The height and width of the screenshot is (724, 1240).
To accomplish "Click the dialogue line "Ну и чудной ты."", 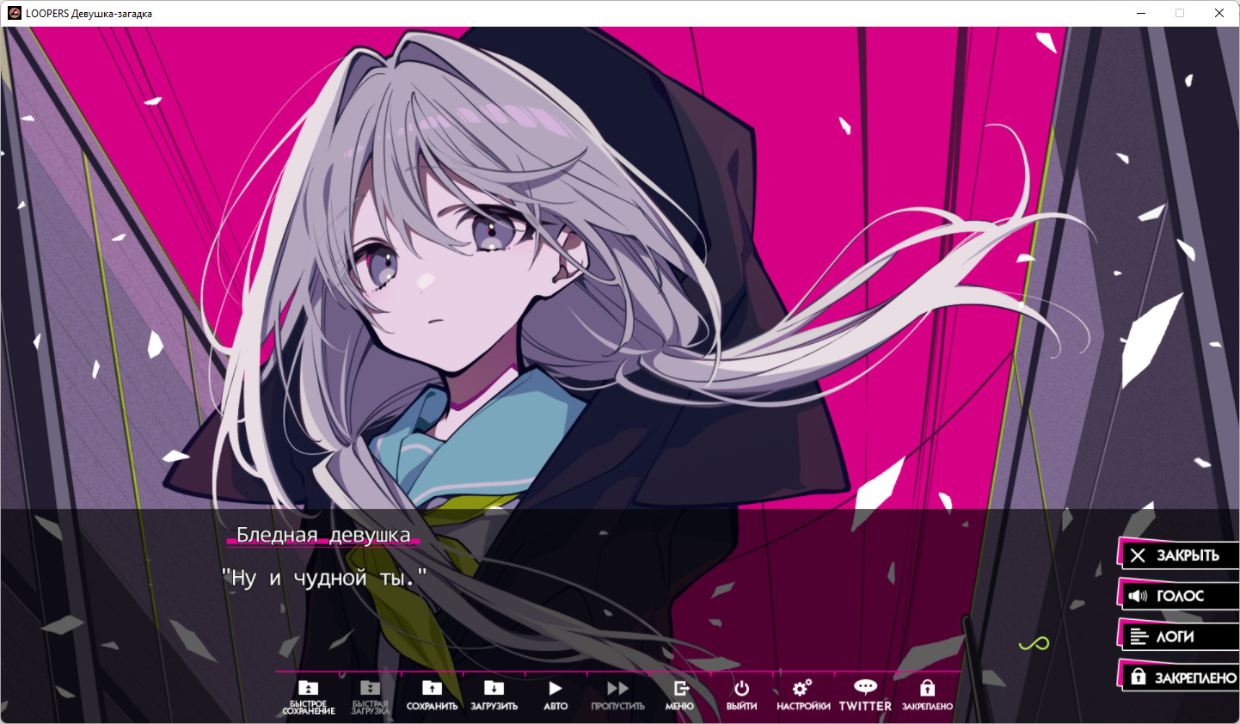I will coord(324,578).
